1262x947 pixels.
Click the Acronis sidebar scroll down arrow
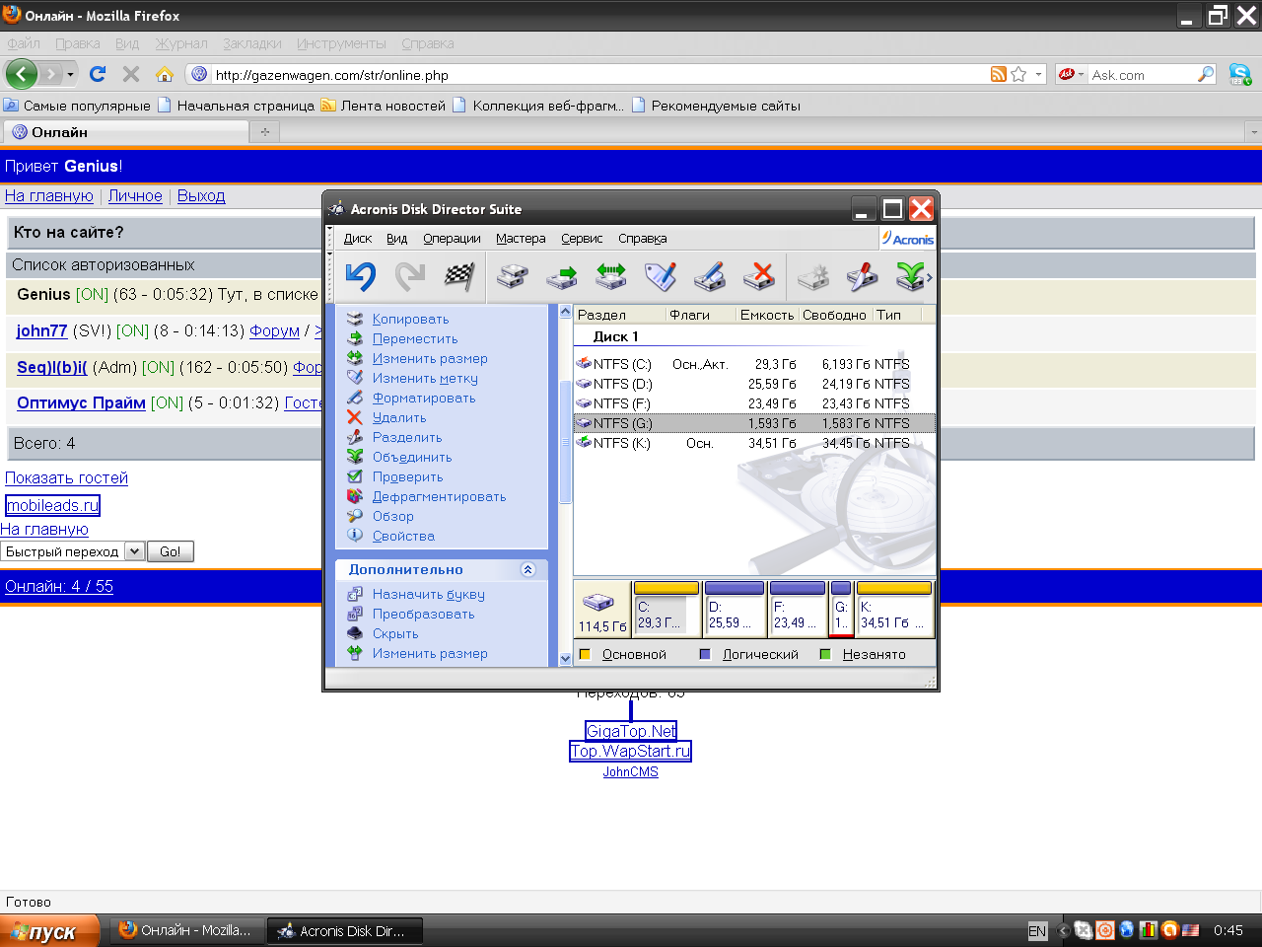[x=565, y=658]
